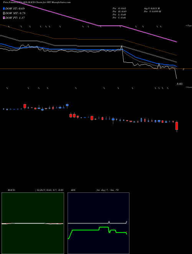Click the 'Avg V: 0.011 M' value
This screenshot has width=192, height=254.
click(152, 8)
